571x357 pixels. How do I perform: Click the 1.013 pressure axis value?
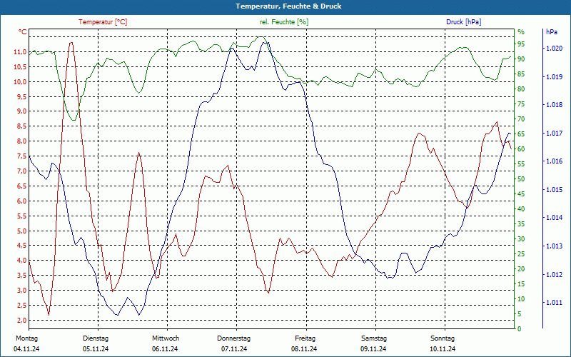(x=554, y=246)
